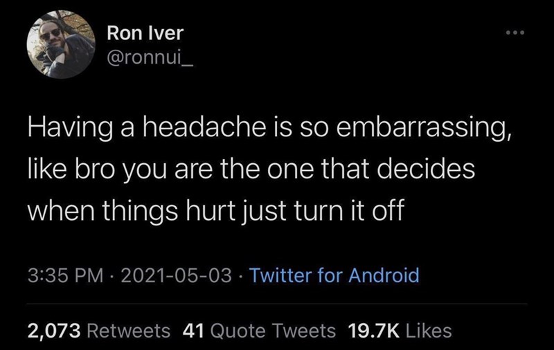The width and height of the screenshot is (554, 350).
Task: Click the Likes label
Action: click(x=429, y=331)
